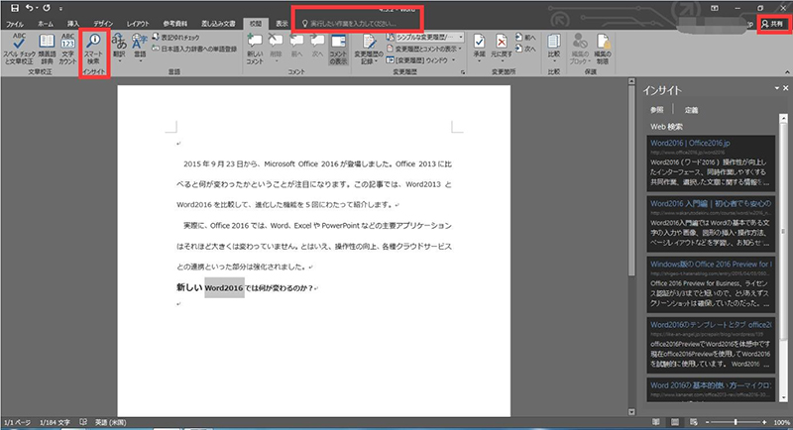Viewport: 793px width, 430px height.
Task: Open the 類義語辞典 thesaurus
Action: click(47, 49)
